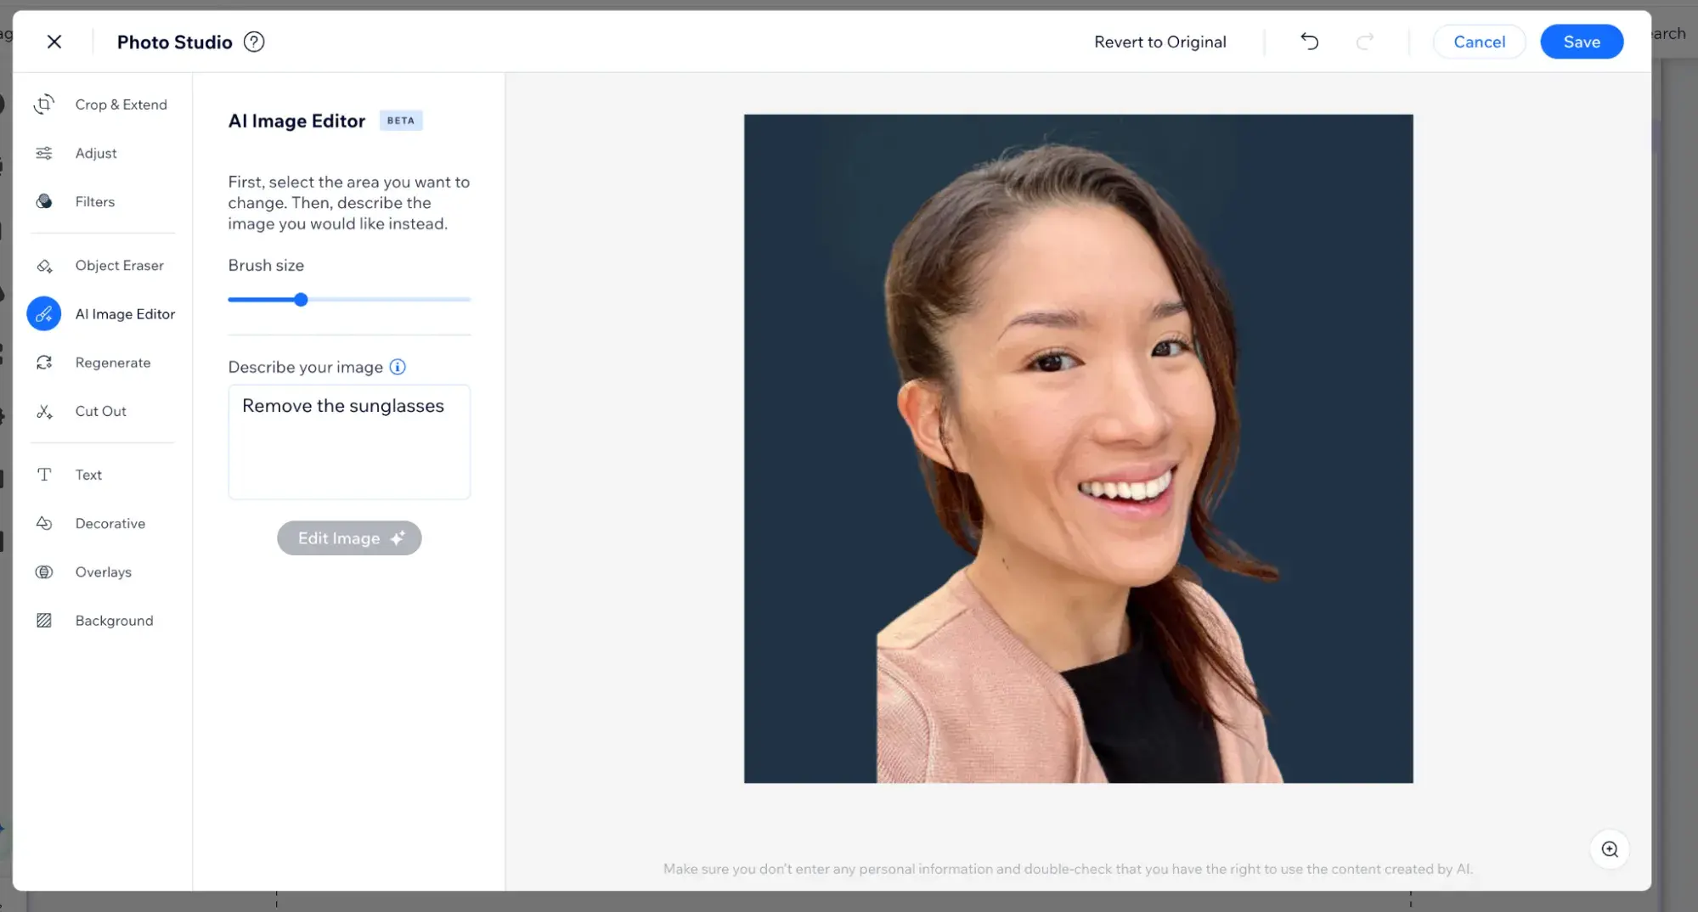Screen dimensions: 1698x912
Task: Open the Overlays tool icon
Action: [x=44, y=572]
